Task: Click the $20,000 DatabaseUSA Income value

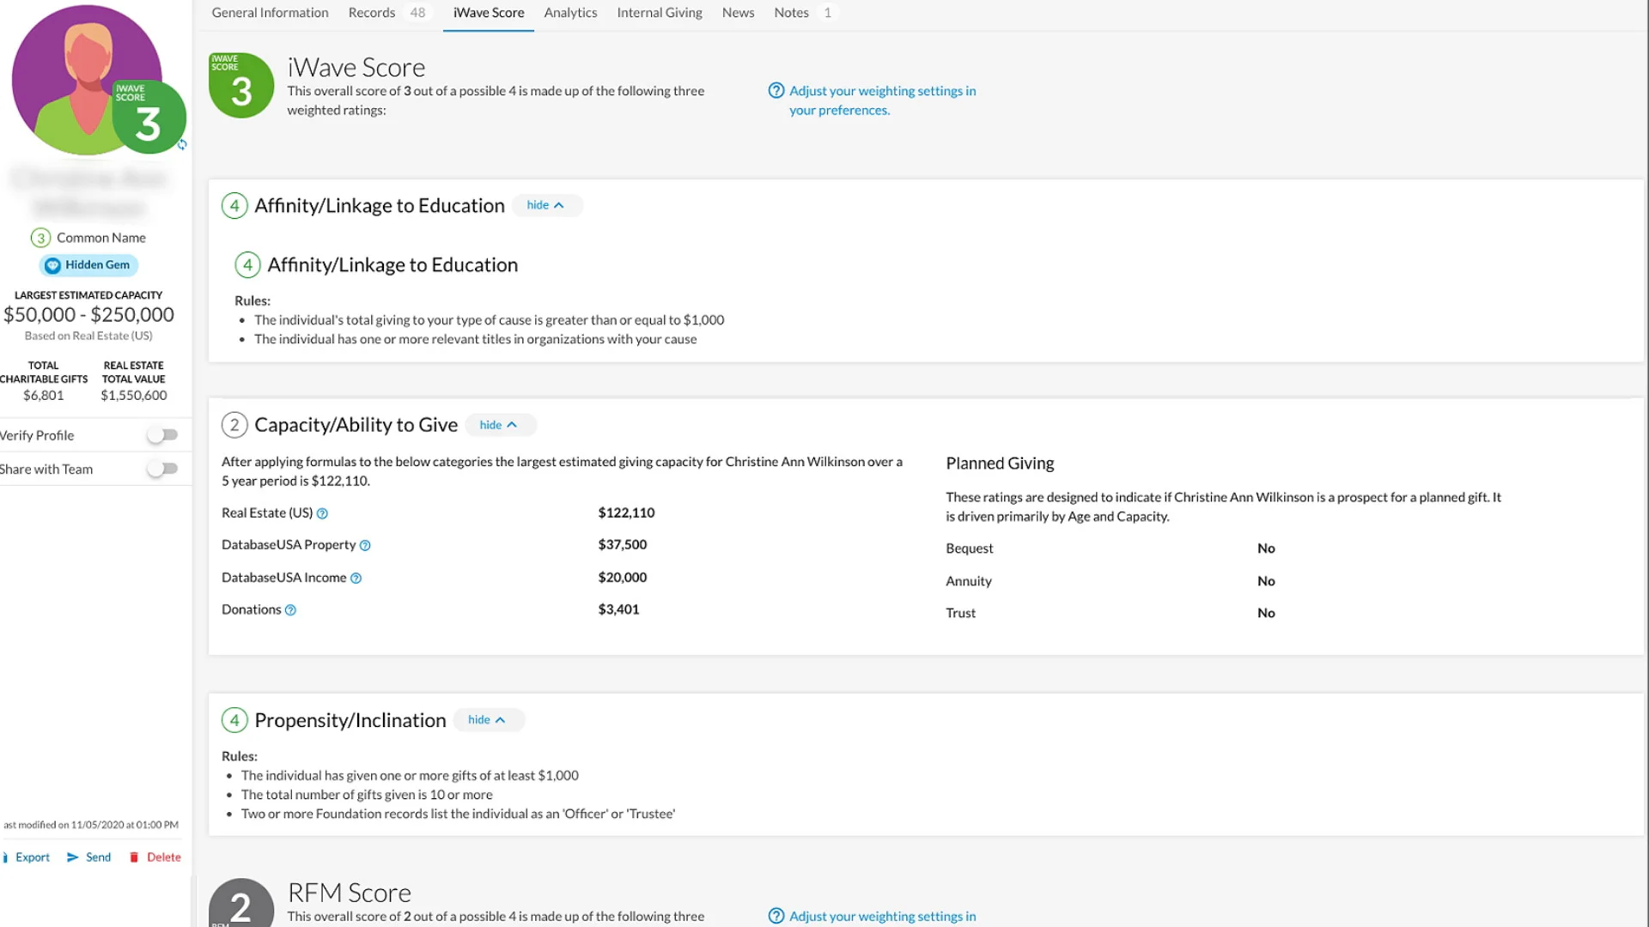Action: (623, 578)
